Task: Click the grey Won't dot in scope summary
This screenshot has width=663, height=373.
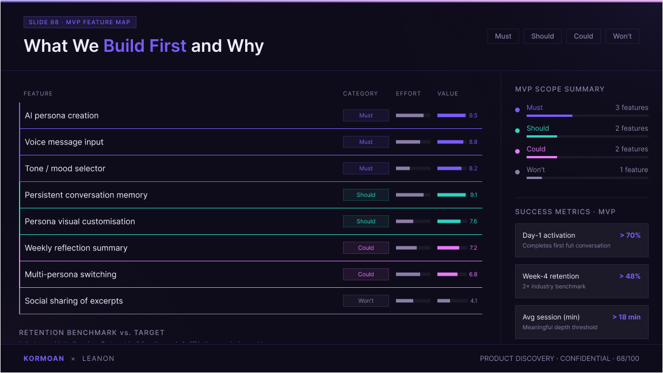Action: (x=517, y=172)
